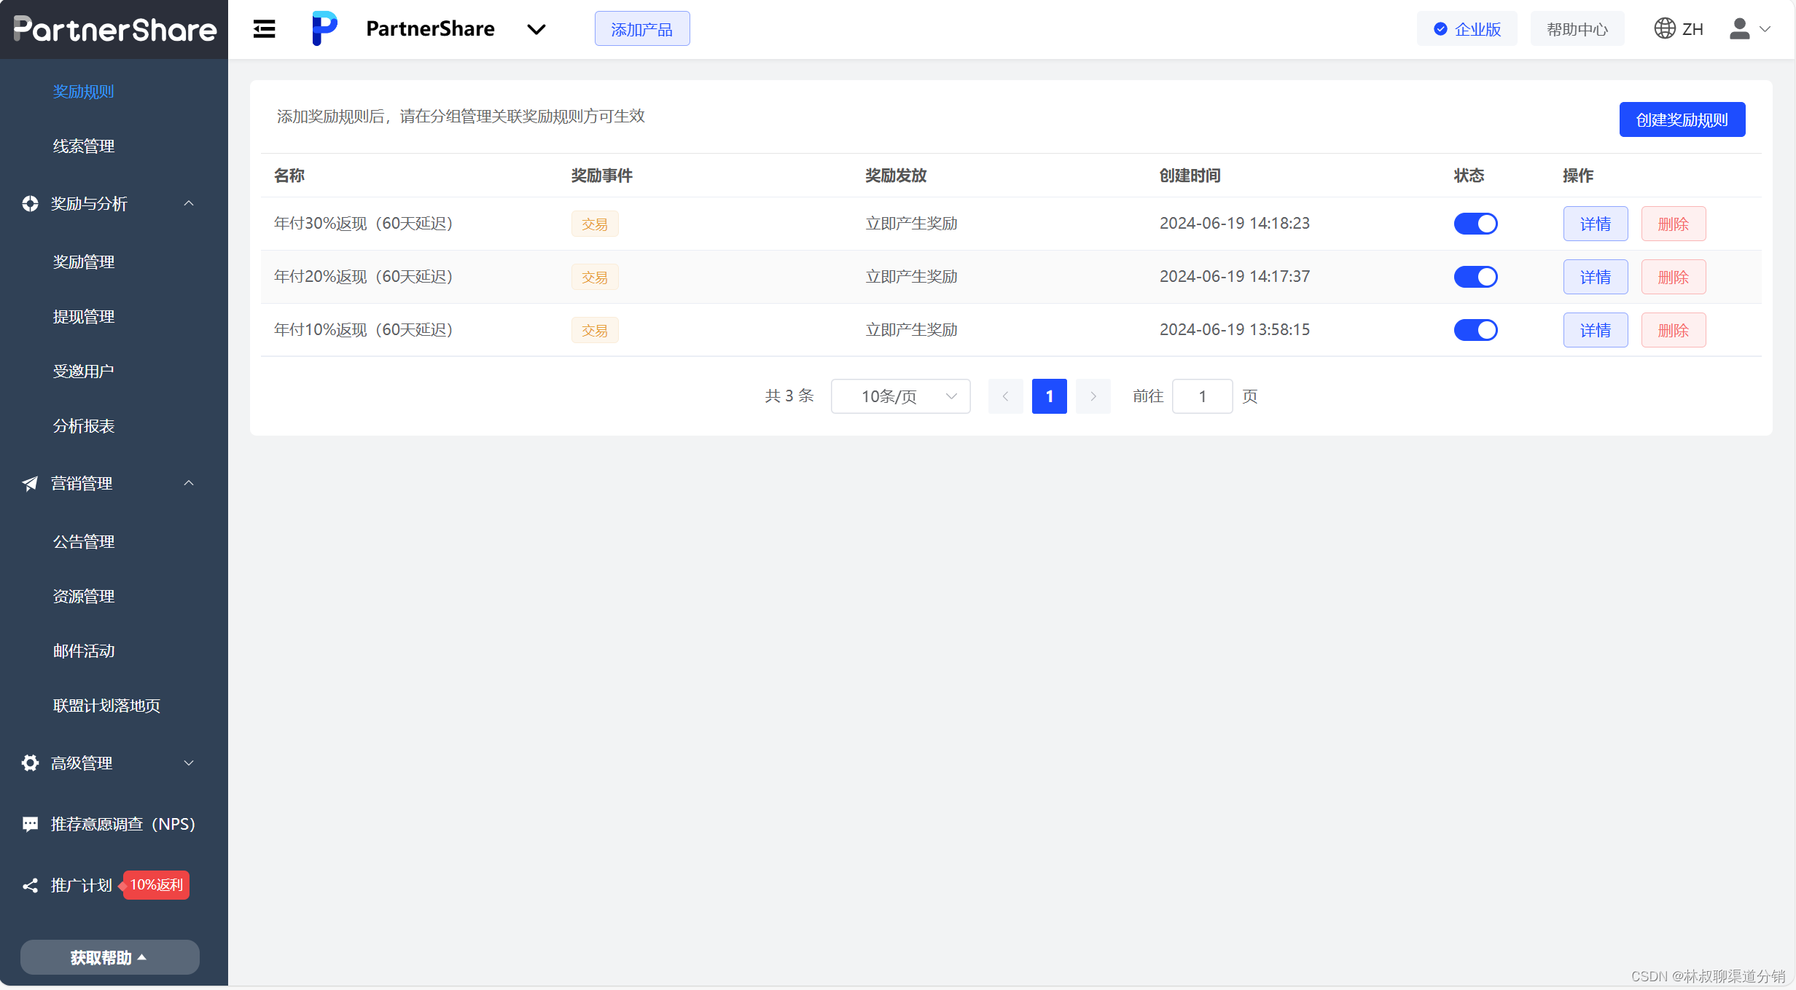Open the user profile avatar icon
1796x990 pixels.
click(x=1739, y=28)
